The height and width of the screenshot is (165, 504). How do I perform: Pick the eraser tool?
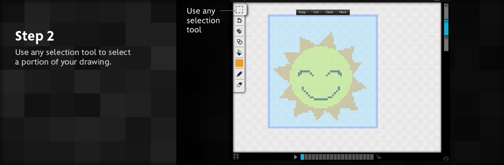pos(239,85)
